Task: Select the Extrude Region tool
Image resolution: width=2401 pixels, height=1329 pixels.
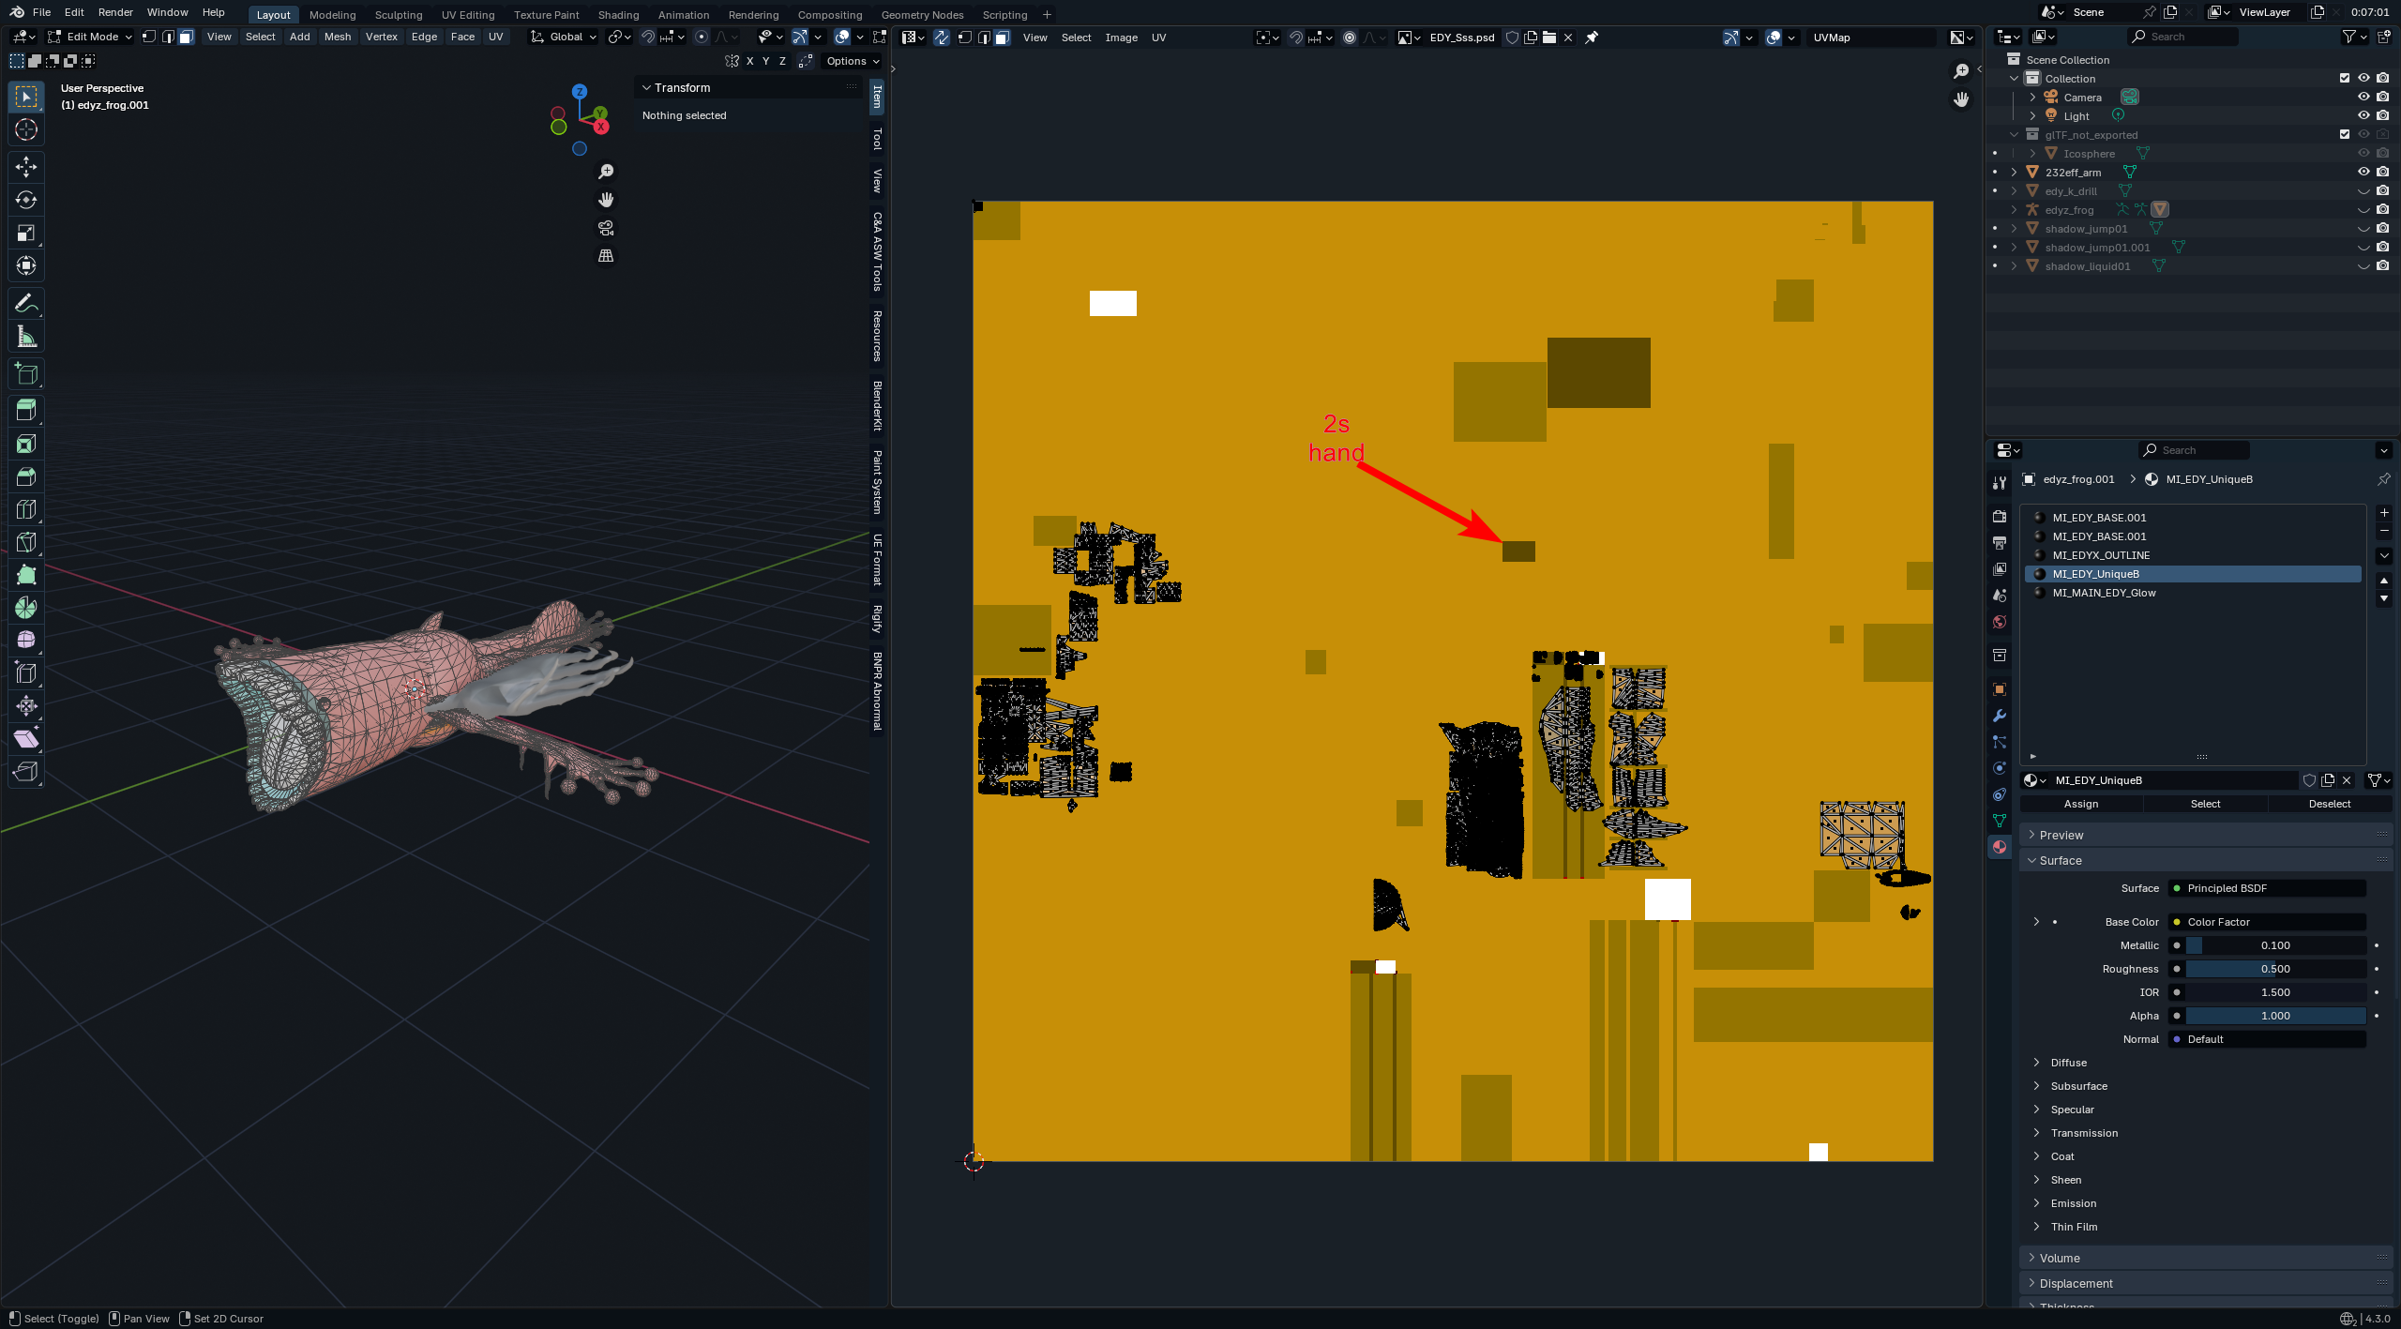Action: (x=26, y=411)
